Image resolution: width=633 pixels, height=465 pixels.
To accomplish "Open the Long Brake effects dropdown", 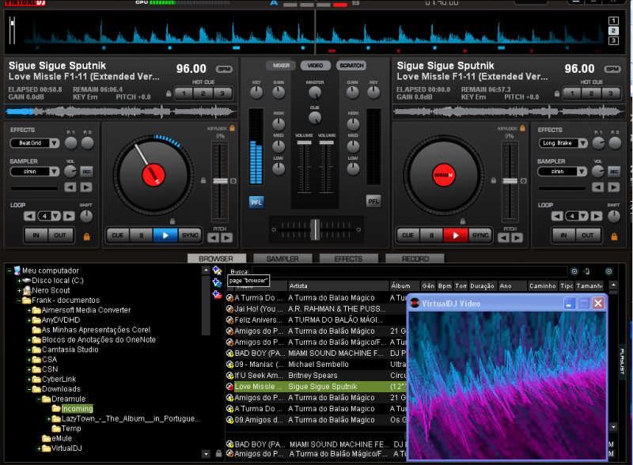I will pos(582,143).
